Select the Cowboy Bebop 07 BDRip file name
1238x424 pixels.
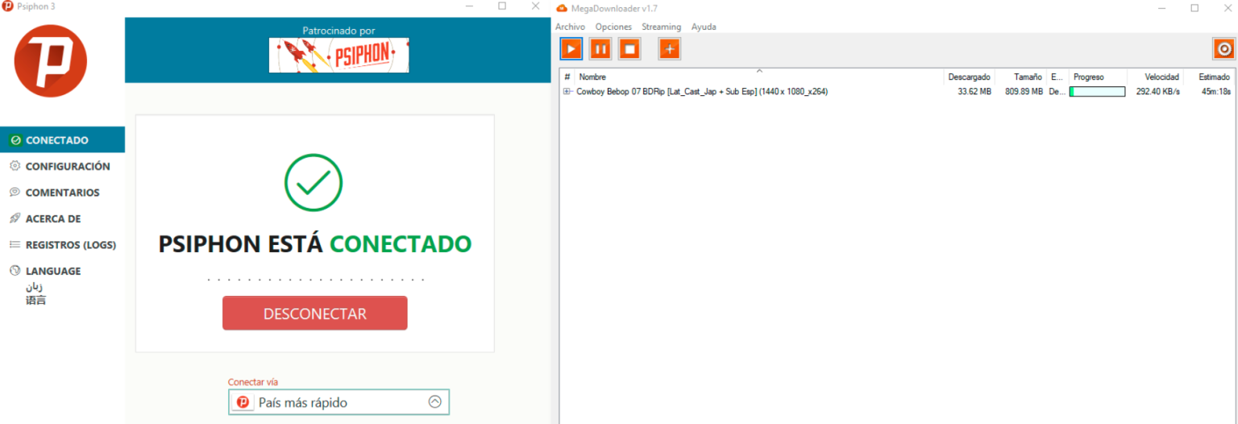click(x=702, y=92)
